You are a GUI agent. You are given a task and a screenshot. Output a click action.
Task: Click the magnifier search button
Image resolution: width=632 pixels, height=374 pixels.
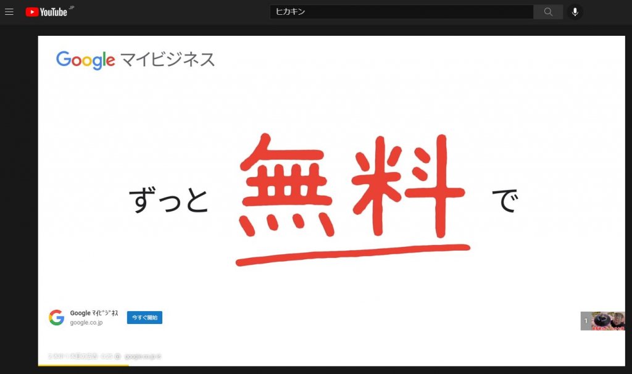tap(548, 12)
